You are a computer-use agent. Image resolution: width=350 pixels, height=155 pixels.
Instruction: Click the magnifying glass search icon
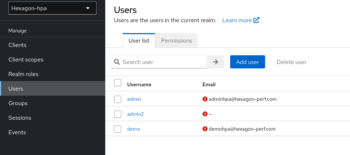[x=117, y=62]
